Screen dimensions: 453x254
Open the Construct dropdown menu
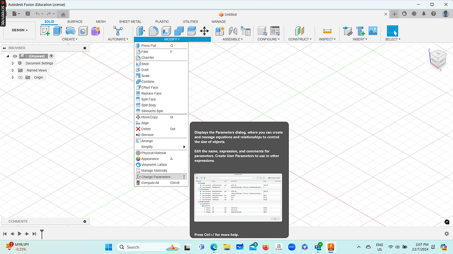click(300, 39)
